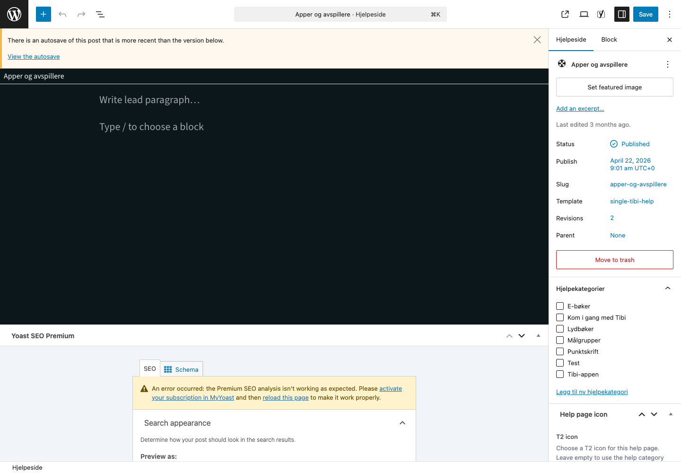The width and height of the screenshot is (681, 473).
Task: Check the Målgrupper category
Action: [x=560, y=340]
